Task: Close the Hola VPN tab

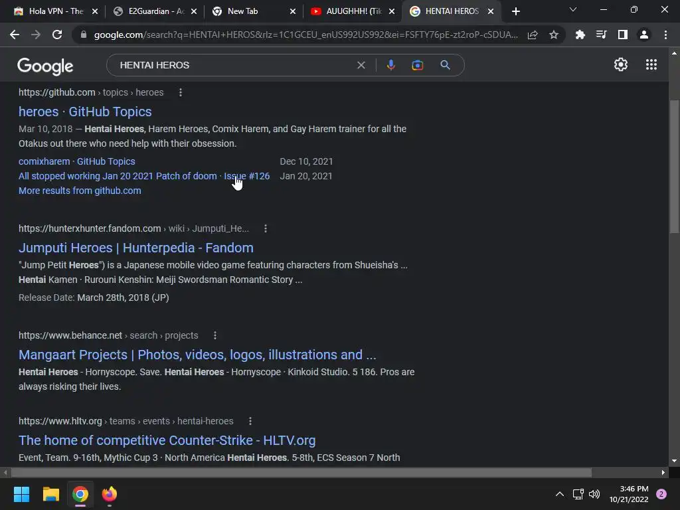Action: tap(95, 11)
